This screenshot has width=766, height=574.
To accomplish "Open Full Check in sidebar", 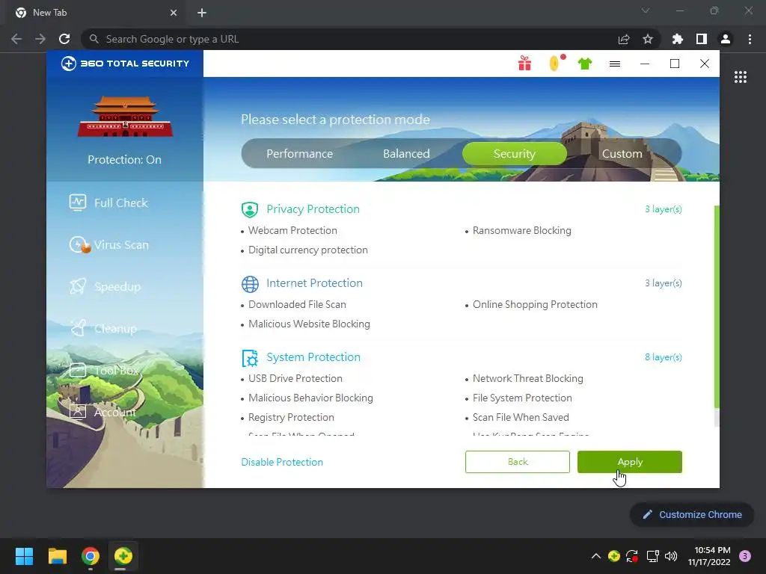I will (108, 203).
